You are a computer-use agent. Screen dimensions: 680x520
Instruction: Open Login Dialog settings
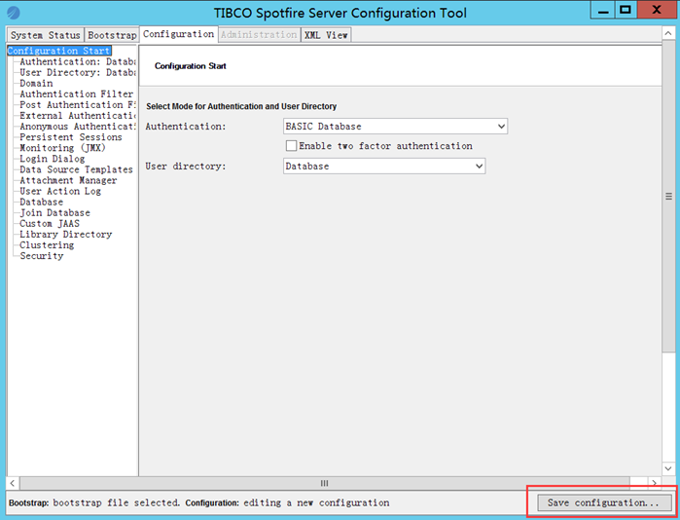53,159
